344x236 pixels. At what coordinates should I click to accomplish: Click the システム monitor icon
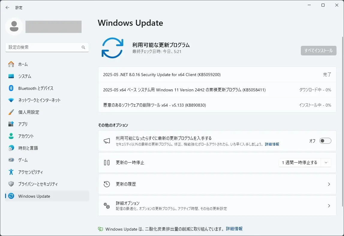click(11, 76)
